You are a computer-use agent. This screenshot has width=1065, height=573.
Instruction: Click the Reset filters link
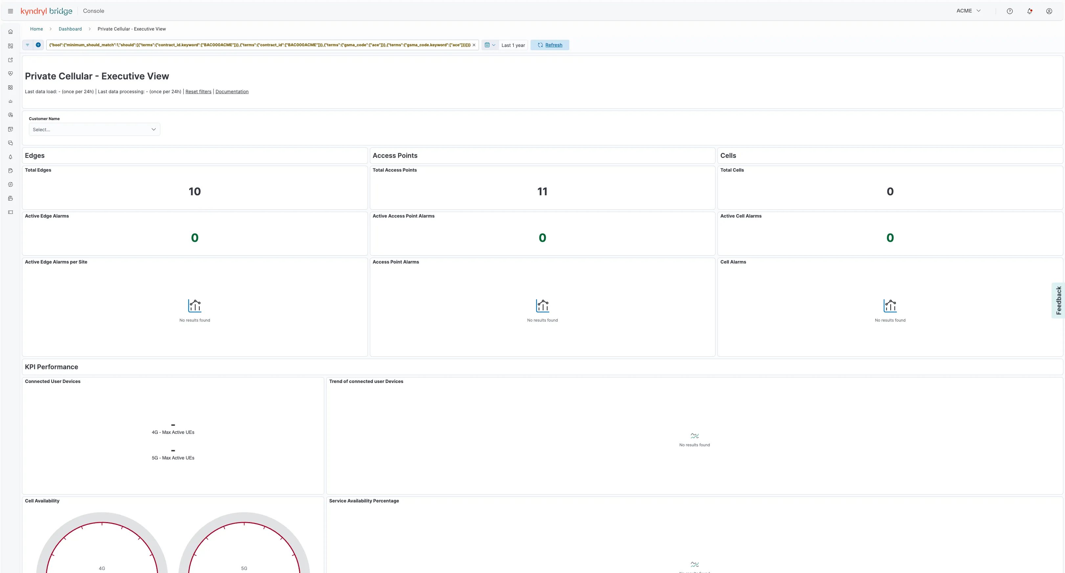[198, 92]
